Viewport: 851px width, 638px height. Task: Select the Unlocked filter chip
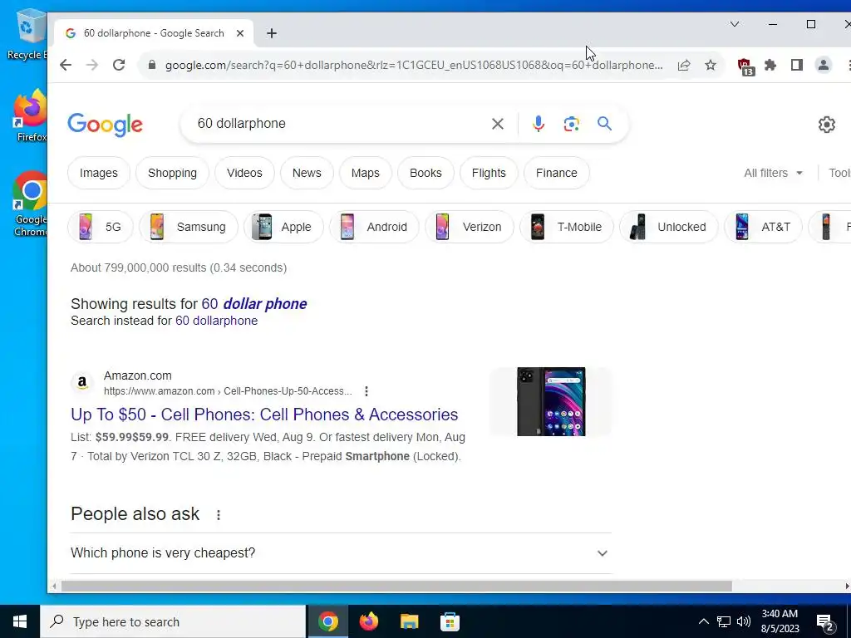[x=669, y=227]
